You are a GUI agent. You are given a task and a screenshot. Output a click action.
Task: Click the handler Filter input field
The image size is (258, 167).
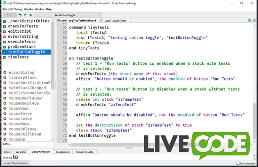pyautogui.click(x=27, y=144)
